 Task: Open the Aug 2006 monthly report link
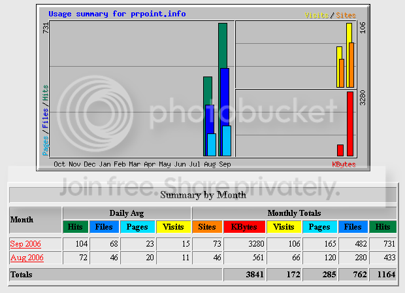point(27,258)
